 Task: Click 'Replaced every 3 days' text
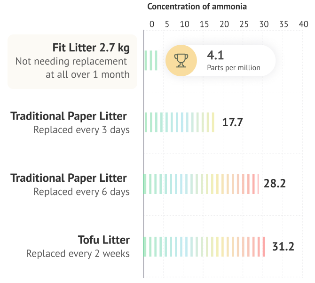click(x=81, y=130)
